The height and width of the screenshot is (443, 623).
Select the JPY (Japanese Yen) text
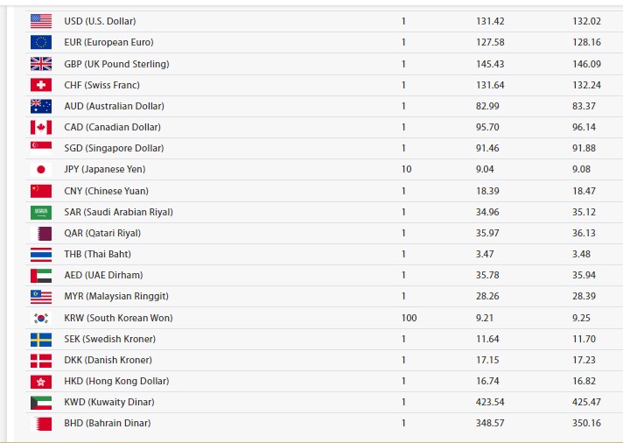105,169
